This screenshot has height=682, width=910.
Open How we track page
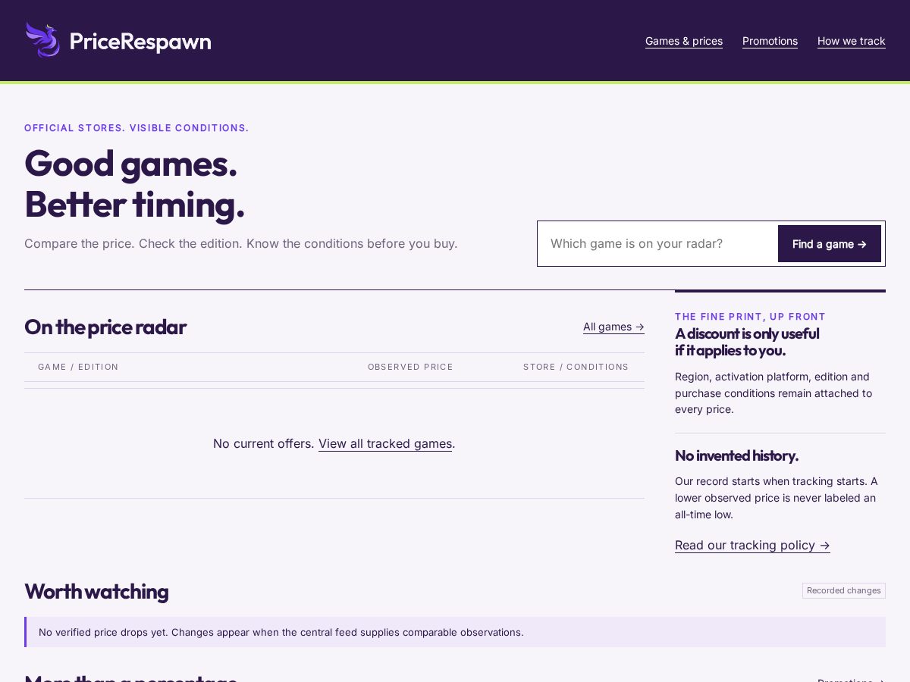(852, 41)
